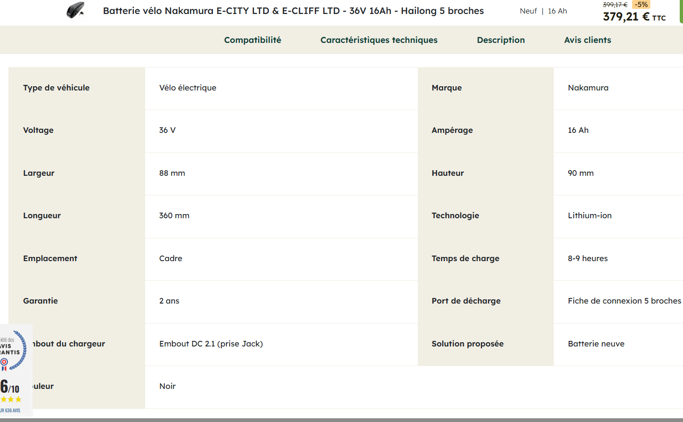Open the Caractéristiques techniques tab
The height and width of the screenshot is (422, 683).
tap(379, 40)
